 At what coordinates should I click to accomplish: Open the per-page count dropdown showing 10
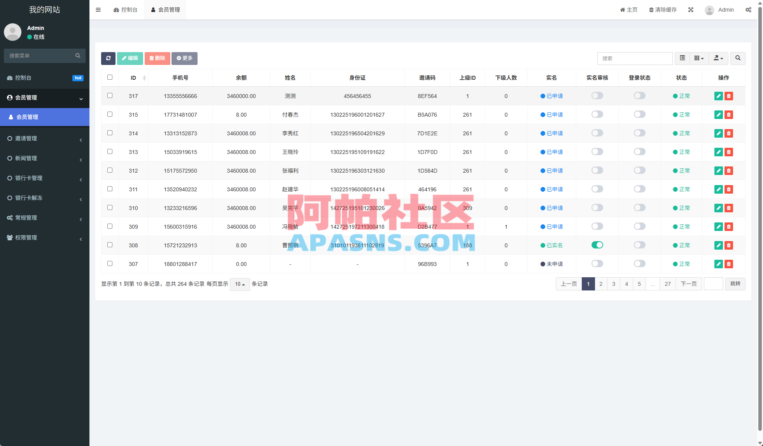[x=240, y=284]
